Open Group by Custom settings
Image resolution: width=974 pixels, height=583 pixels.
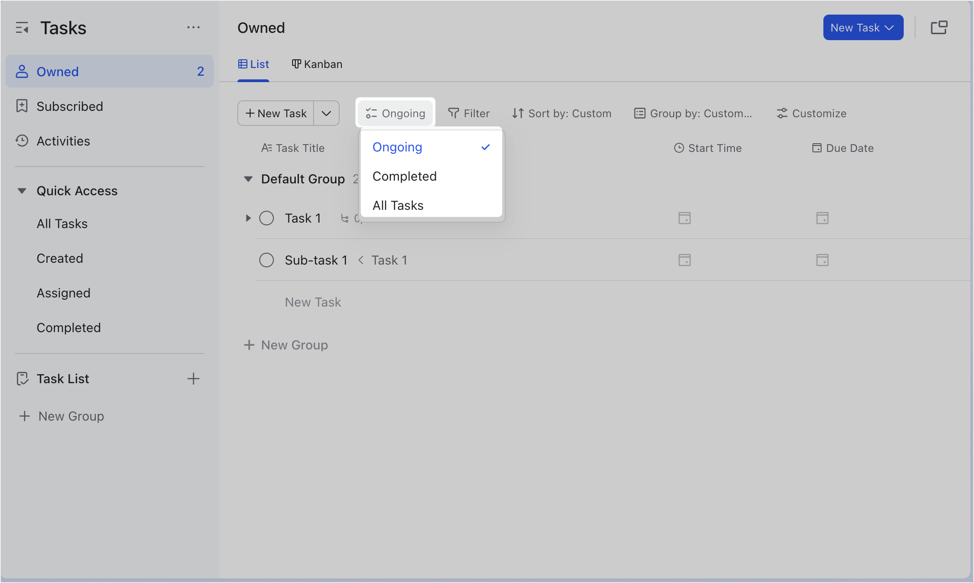tap(693, 113)
